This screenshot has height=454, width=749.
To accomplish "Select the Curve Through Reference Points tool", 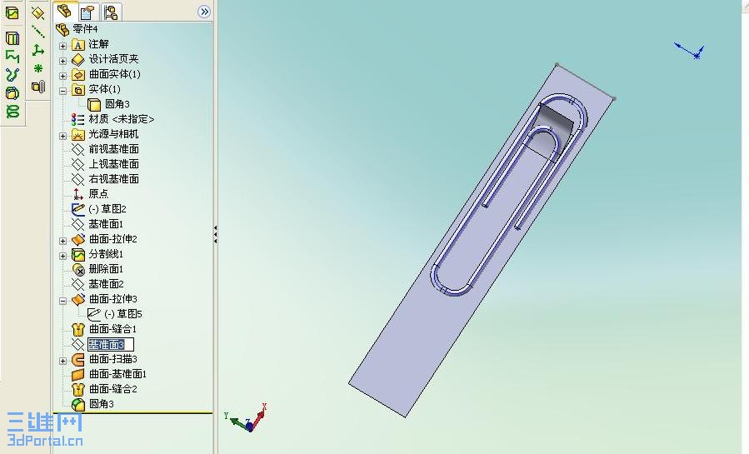I will pyautogui.click(x=12, y=93).
